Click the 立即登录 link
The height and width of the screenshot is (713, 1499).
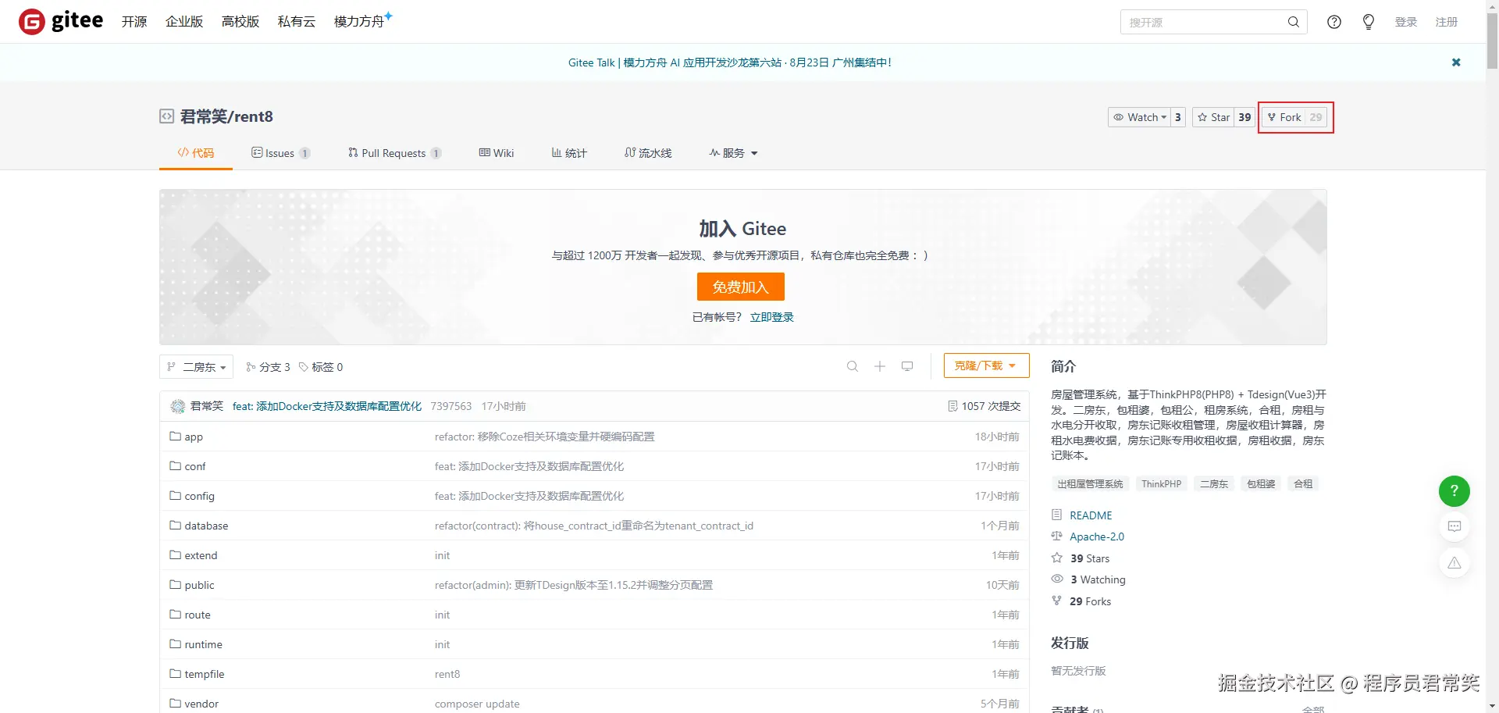tap(772, 317)
